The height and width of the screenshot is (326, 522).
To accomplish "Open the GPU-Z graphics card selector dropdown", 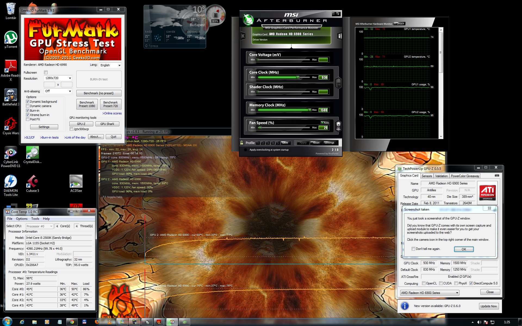I will pos(430,293).
